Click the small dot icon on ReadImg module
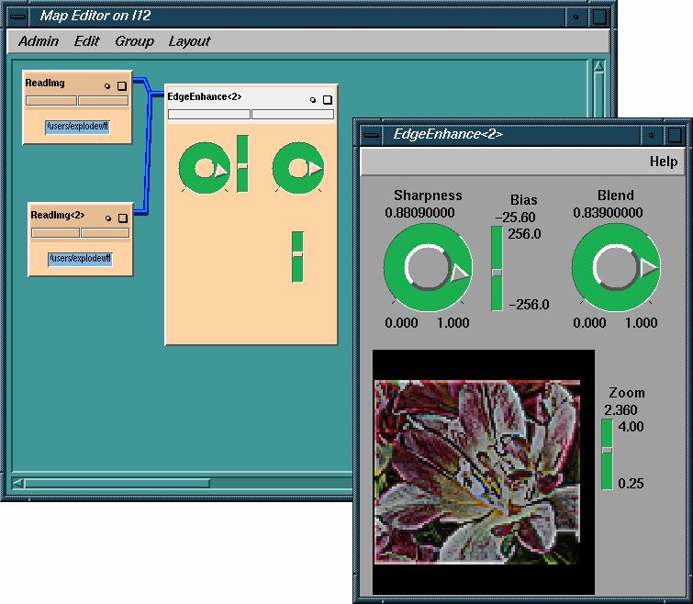 (107, 86)
